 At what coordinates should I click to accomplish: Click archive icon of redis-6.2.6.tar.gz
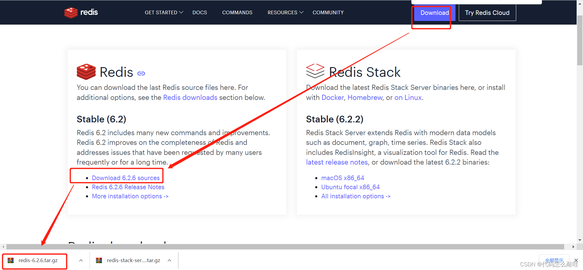tap(11, 260)
